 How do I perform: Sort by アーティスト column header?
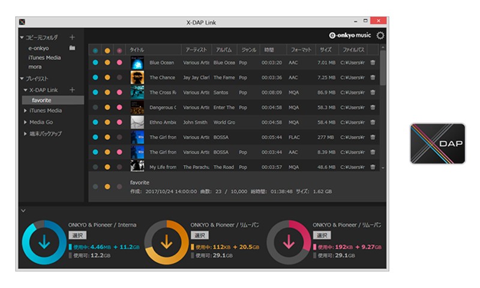pos(196,50)
